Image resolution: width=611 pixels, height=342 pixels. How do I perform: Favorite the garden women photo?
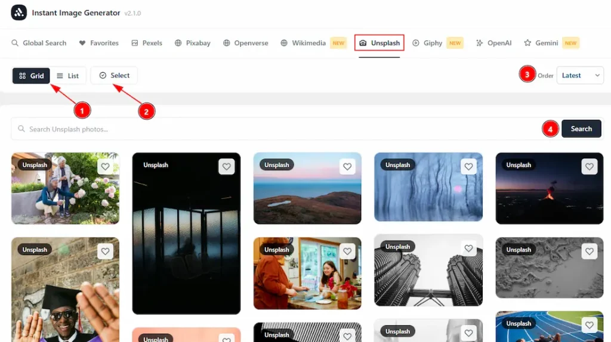click(105, 166)
